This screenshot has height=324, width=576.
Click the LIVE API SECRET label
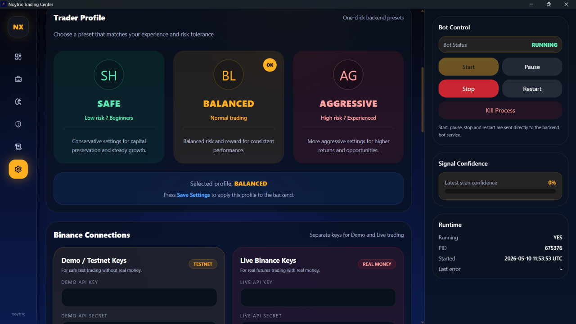[261, 316]
